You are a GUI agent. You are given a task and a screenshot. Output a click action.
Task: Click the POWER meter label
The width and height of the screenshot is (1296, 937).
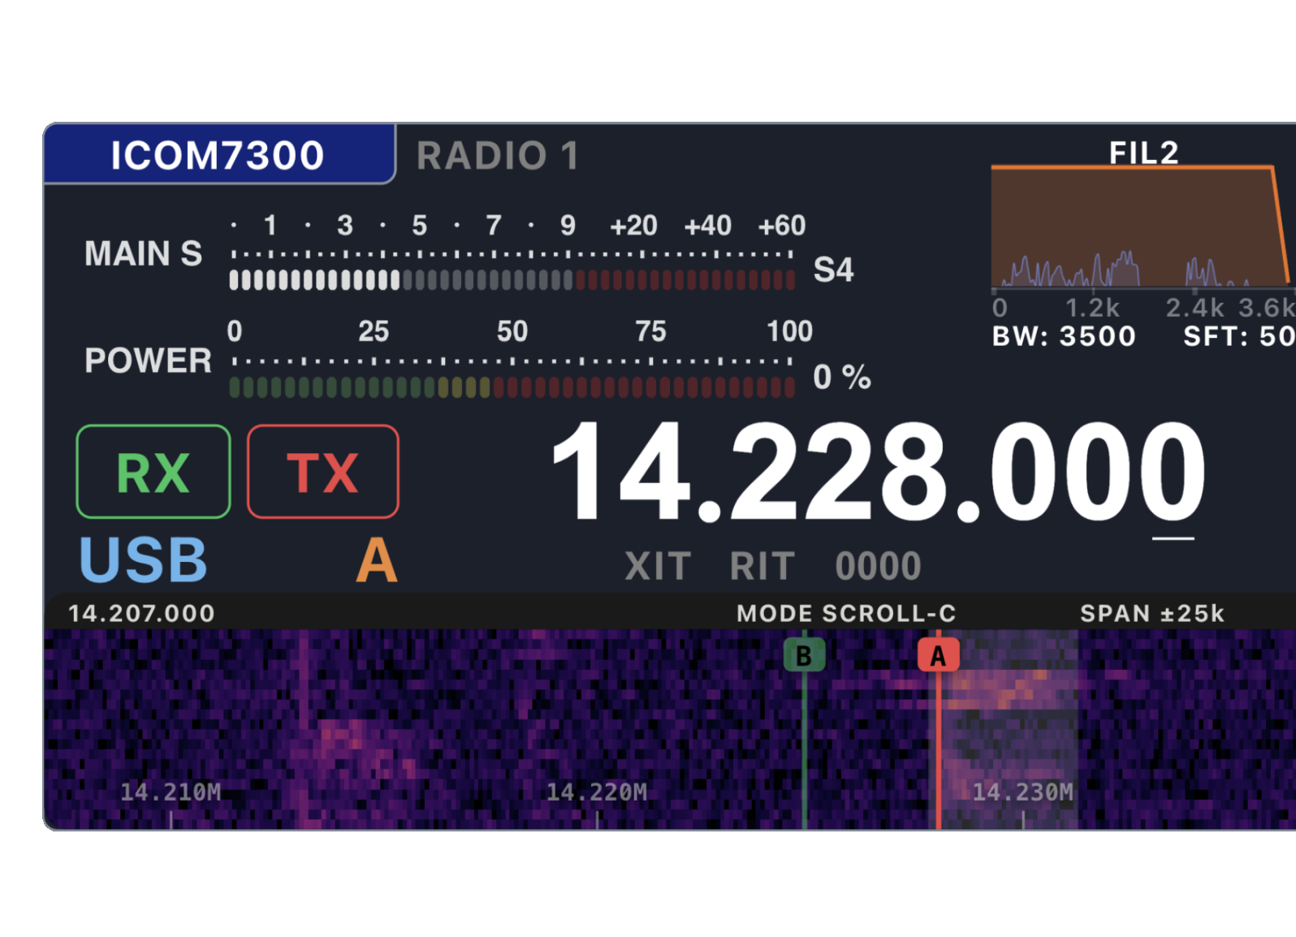[148, 361]
